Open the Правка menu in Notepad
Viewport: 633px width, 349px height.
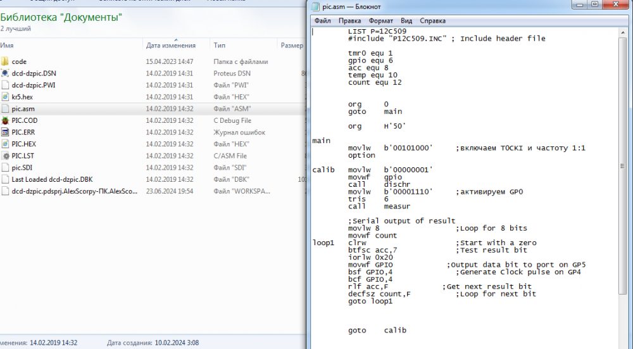pyautogui.click(x=350, y=21)
